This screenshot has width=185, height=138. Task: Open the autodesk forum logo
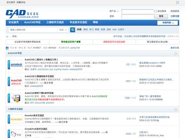(x=15, y=65)
